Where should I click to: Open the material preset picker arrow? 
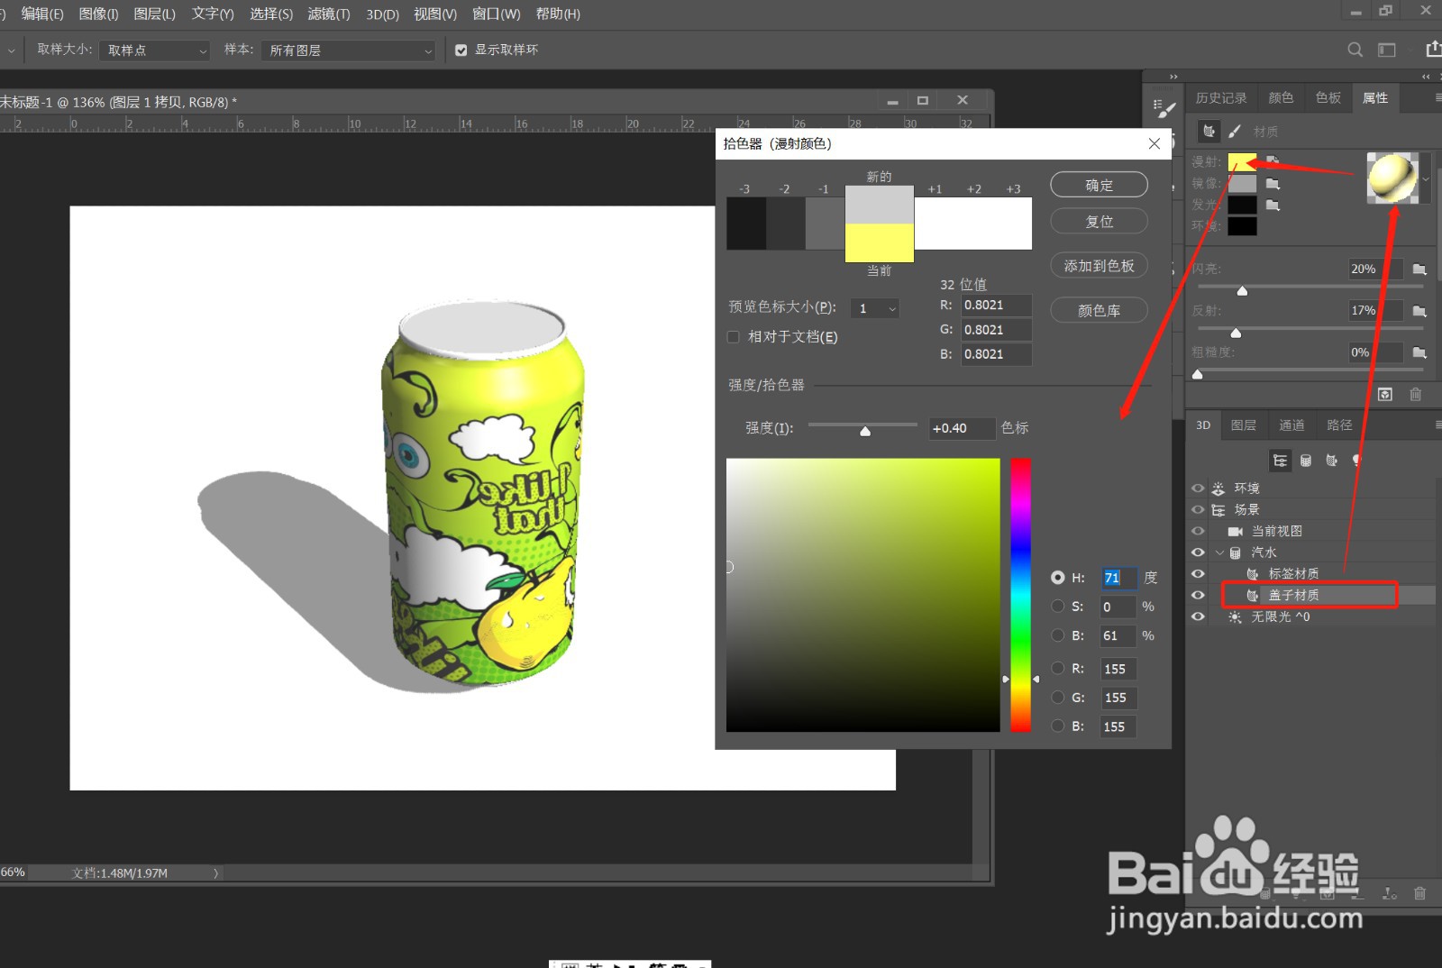(x=1426, y=178)
